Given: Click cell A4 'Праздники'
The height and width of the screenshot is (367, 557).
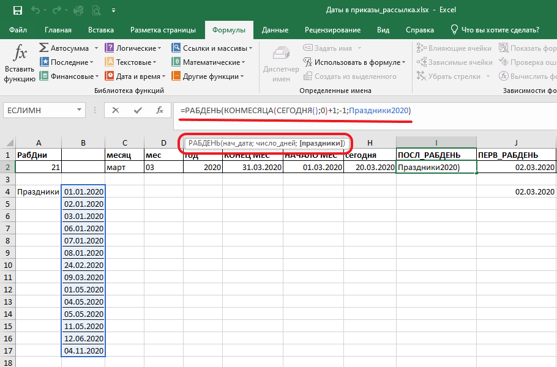Looking at the screenshot, I should pos(39,191).
